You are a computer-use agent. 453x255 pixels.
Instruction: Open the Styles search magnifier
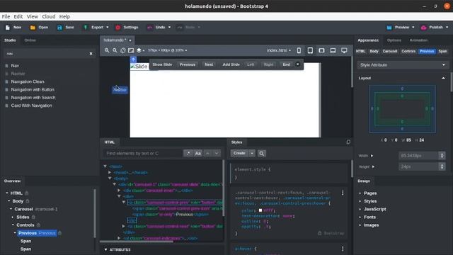[262, 153]
